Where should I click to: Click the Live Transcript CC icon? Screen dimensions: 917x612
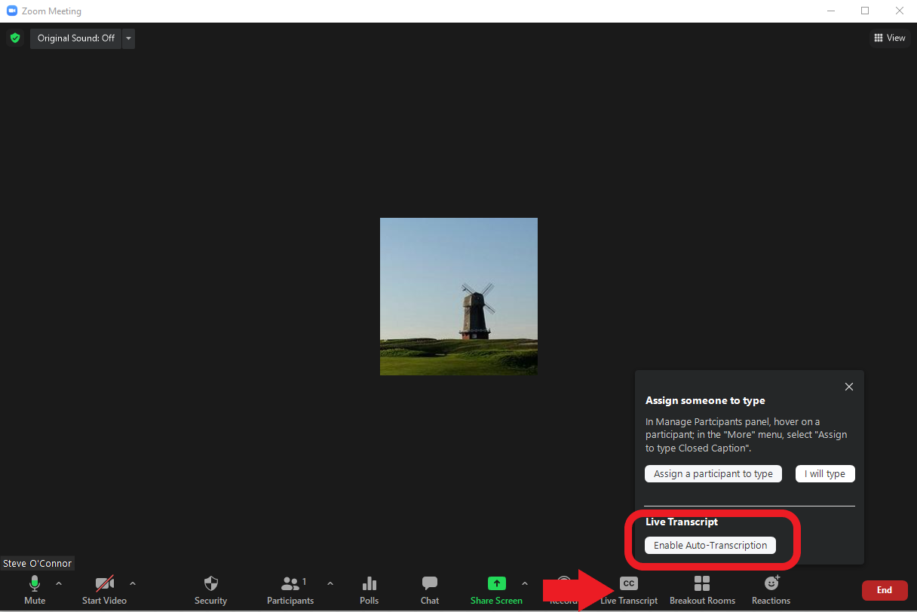click(628, 584)
